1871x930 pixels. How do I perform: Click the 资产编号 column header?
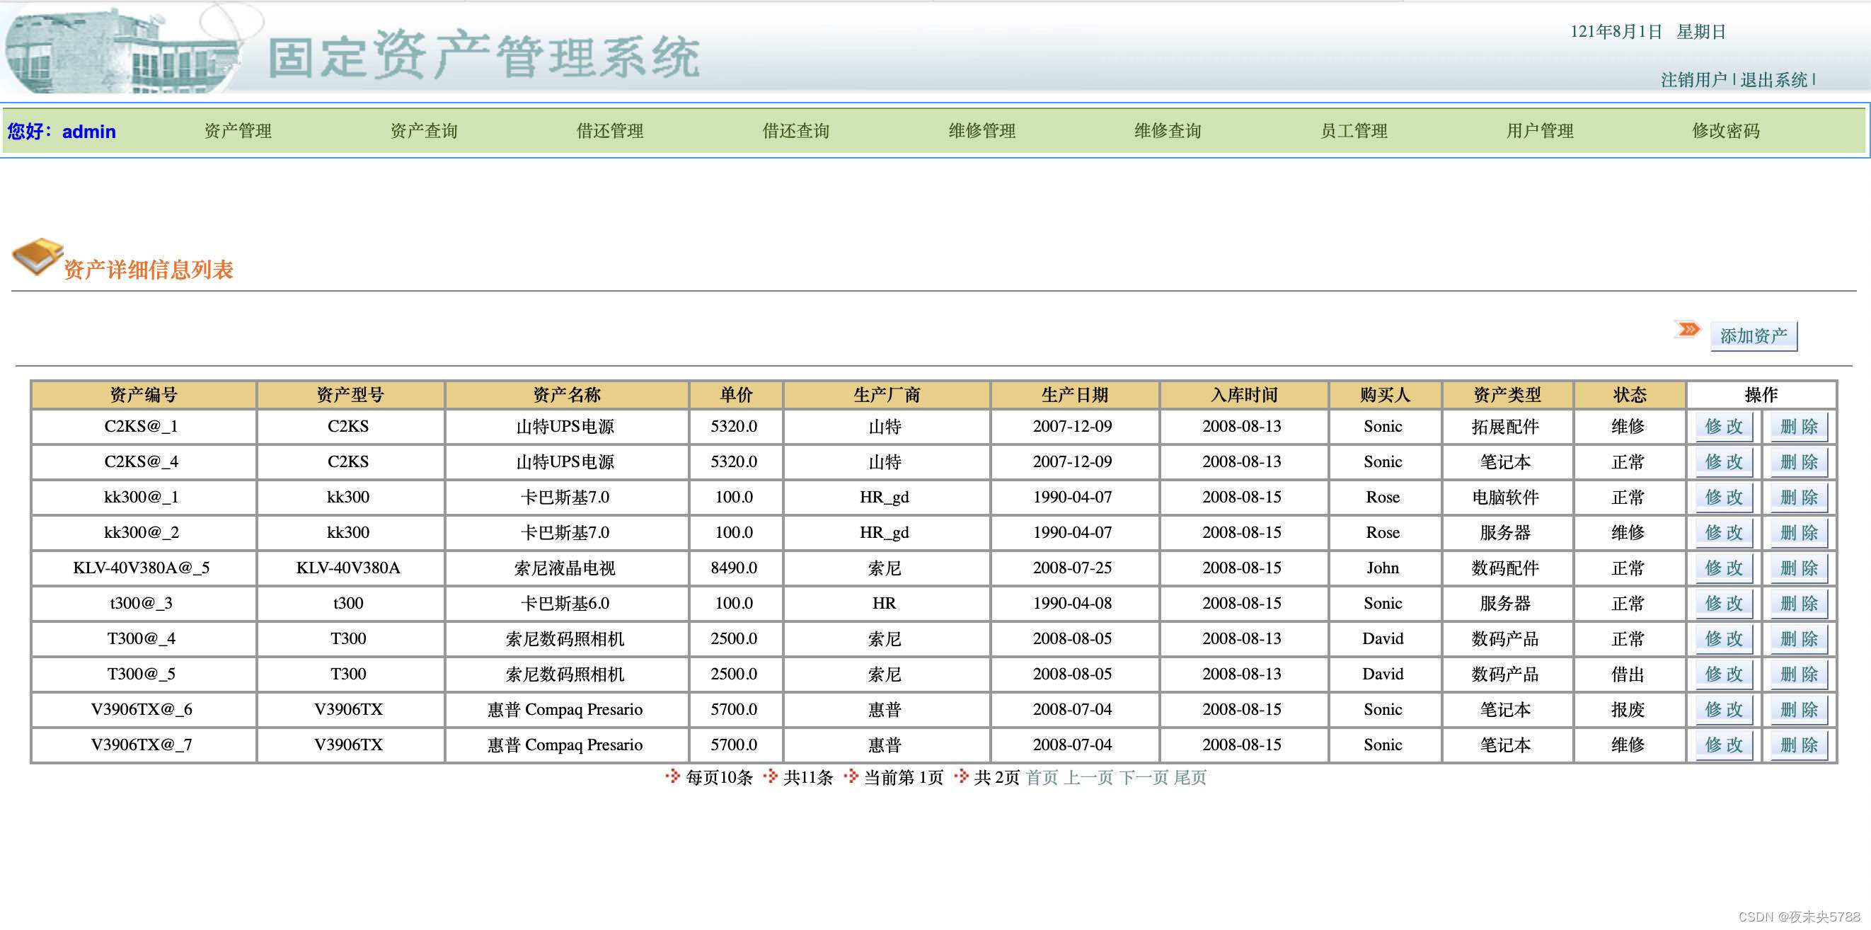[143, 394]
